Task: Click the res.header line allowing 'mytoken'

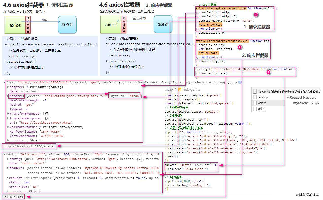Action: coord(213,152)
